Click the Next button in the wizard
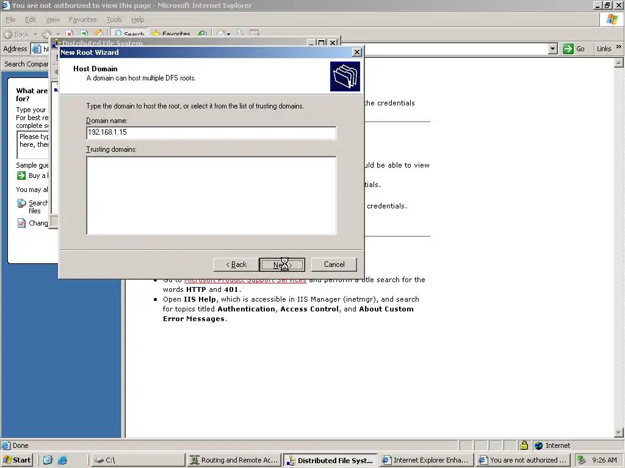Image resolution: width=625 pixels, height=468 pixels. 282,264
